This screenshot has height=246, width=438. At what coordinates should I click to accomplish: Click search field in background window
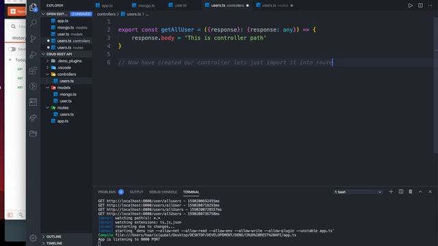tap(18, 26)
